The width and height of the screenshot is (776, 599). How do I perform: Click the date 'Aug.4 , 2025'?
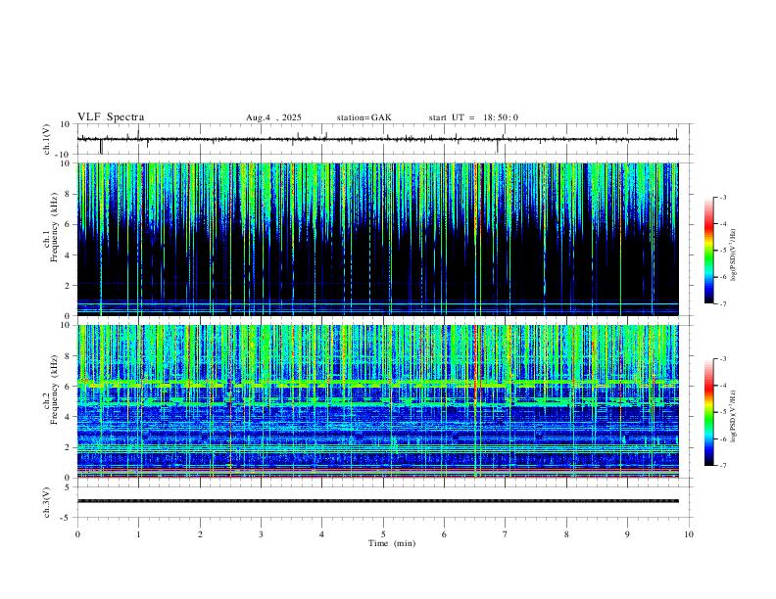[x=273, y=117]
